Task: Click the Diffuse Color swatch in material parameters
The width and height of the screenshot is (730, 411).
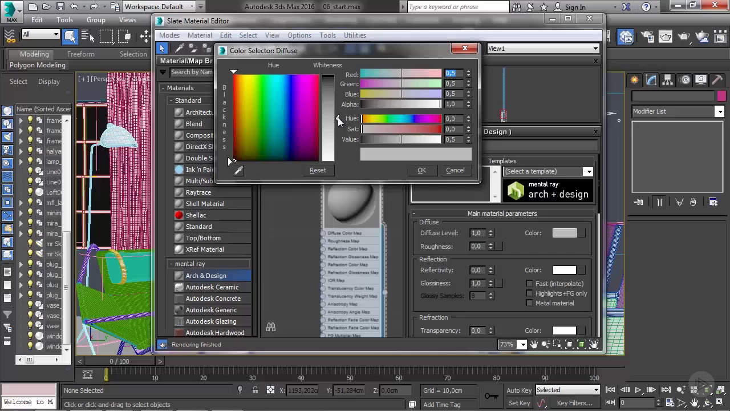Action: (x=565, y=233)
